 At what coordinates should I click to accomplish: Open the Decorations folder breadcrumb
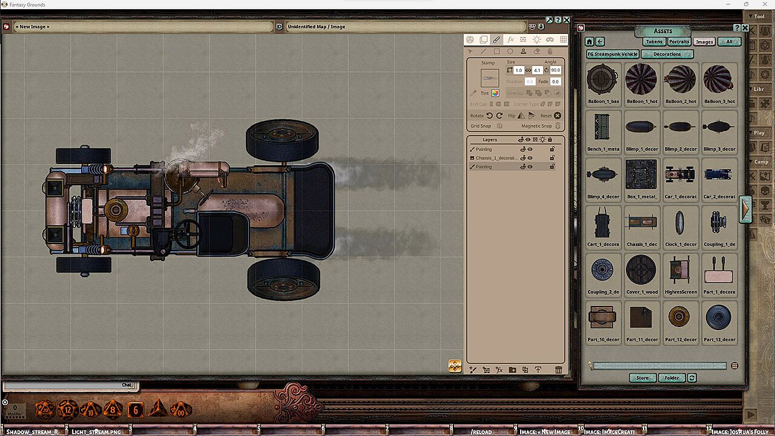(x=667, y=54)
